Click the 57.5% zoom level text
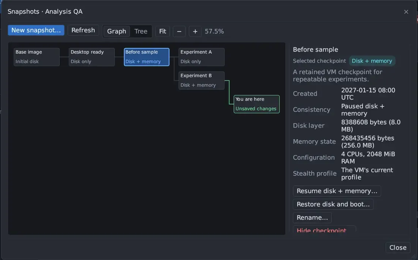Viewport: 418px width, 260px height. (214, 32)
